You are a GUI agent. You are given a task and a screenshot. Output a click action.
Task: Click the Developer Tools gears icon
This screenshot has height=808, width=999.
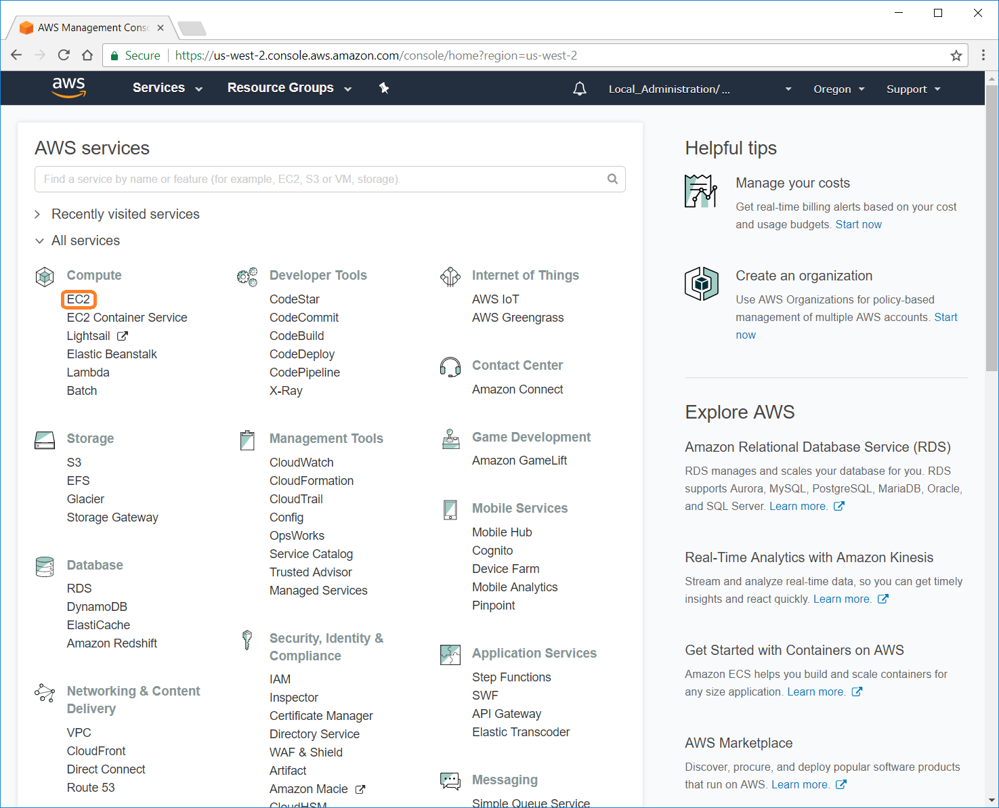tap(247, 276)
